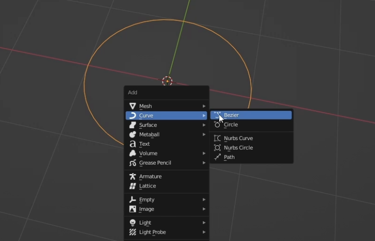Image resolution: width=375 pixels, height=241 pixels.
Task: Click the Path icon
Action: [x=217, y=157]
